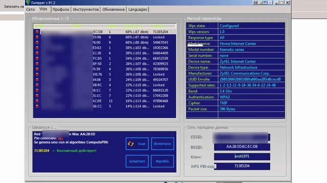Image resolution: width=327 pixels, height=183 pixels.
Task: Click the Dumpper app icon in title bar
Action: 28,3
